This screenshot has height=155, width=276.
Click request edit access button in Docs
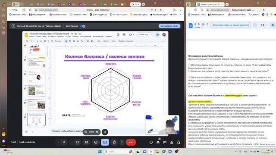(x=231, y=25)
